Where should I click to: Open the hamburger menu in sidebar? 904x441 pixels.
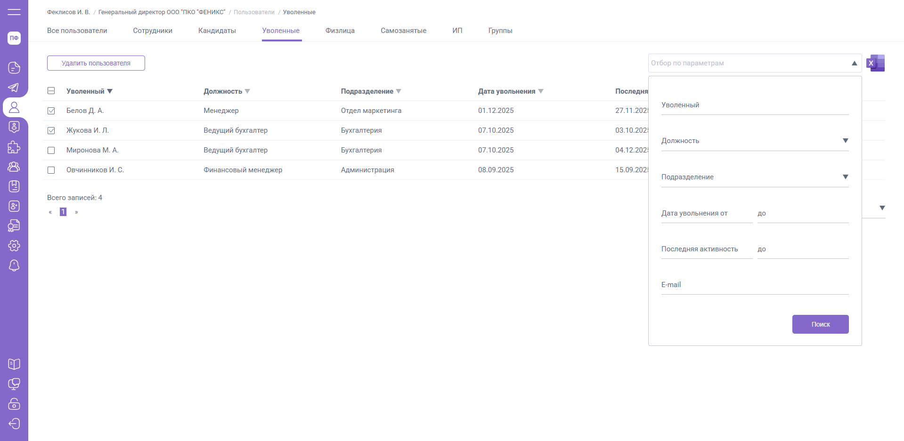(14, 12)
